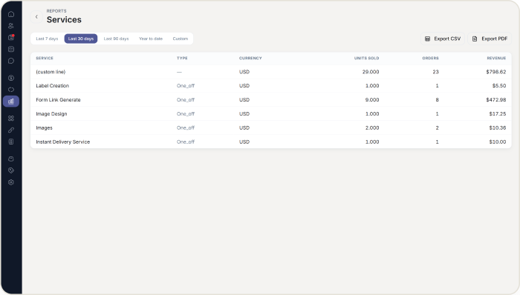The height and width of the screenshot is (295, 520).
Task: Select the highlighted bar chart reports icon
Action: tap(11, 102)
